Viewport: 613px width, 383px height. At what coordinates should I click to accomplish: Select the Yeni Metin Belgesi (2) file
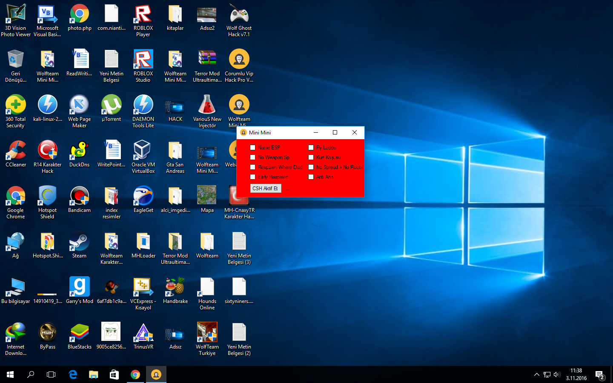click(x=239, y=339)
